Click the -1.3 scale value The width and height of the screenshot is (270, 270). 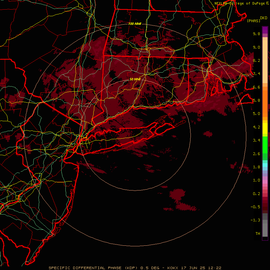pyautogui.click(x=255, y=220)
